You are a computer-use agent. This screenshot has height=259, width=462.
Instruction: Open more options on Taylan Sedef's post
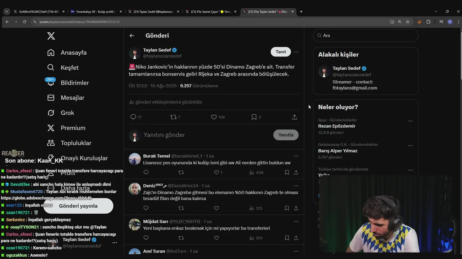296,52
